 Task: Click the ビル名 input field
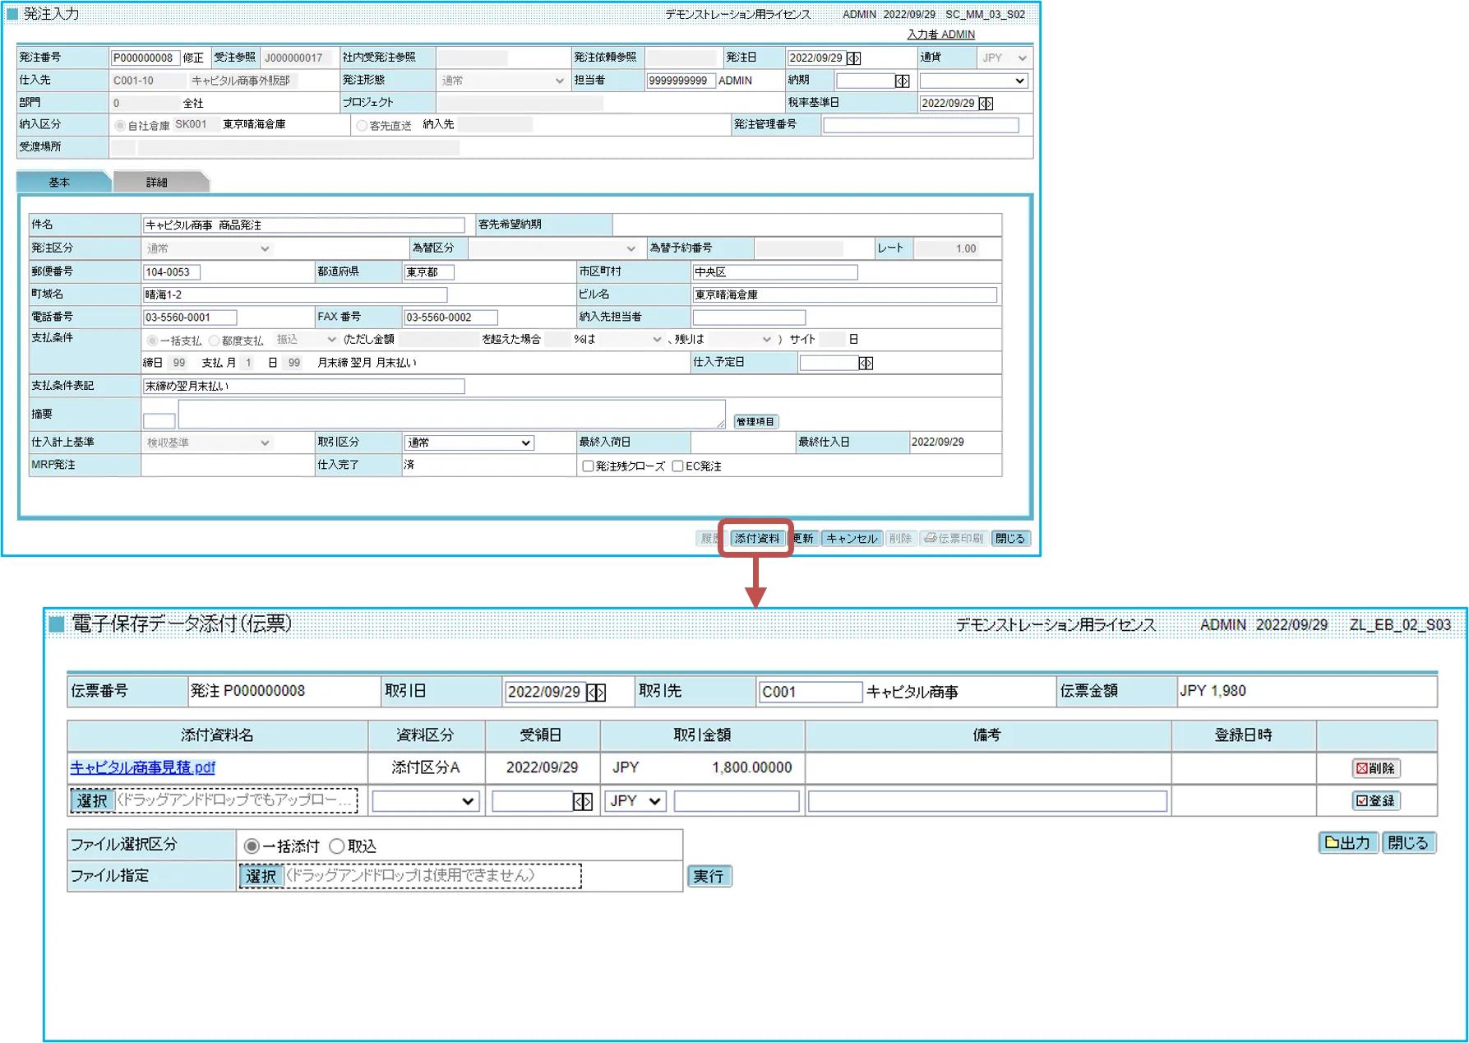[845, 295]
